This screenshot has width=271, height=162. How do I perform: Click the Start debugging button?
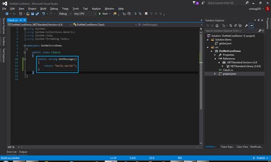(103, 14)
